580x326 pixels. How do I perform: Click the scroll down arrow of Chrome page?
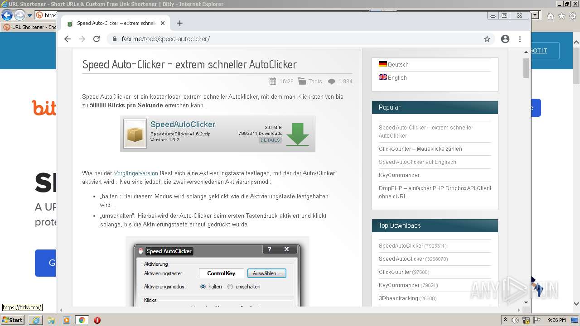coord(526,302)
